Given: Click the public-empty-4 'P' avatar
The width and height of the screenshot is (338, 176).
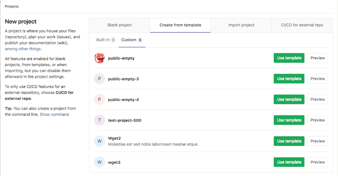Looking at the screenshot, I should click(99, 100).
